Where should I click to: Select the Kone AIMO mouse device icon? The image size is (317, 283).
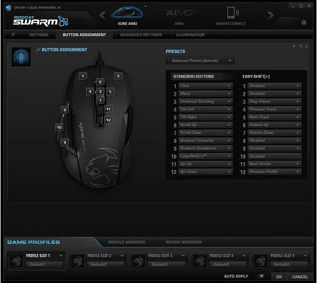(127, 12)
